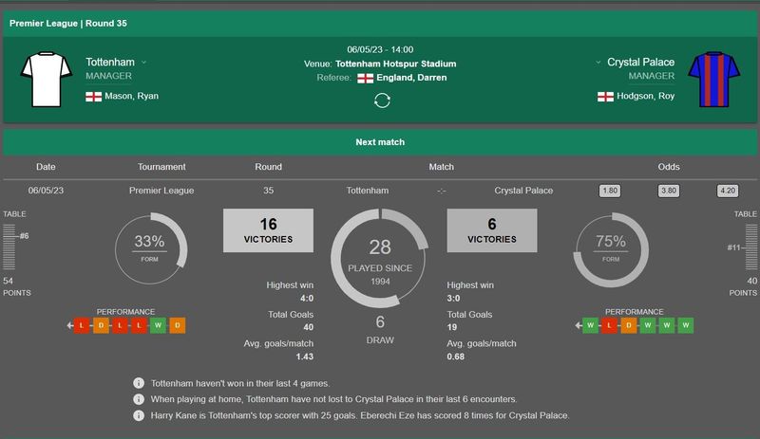The width and height of the screenshot is (760, 439).
Task: Click Tottenham in the match row
Action: tap(368, 191)
